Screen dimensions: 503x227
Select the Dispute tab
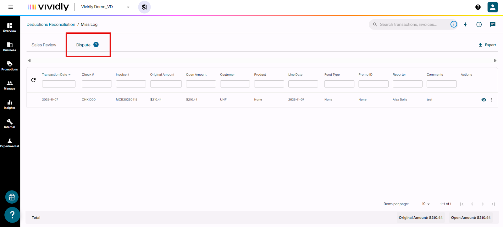84,45
